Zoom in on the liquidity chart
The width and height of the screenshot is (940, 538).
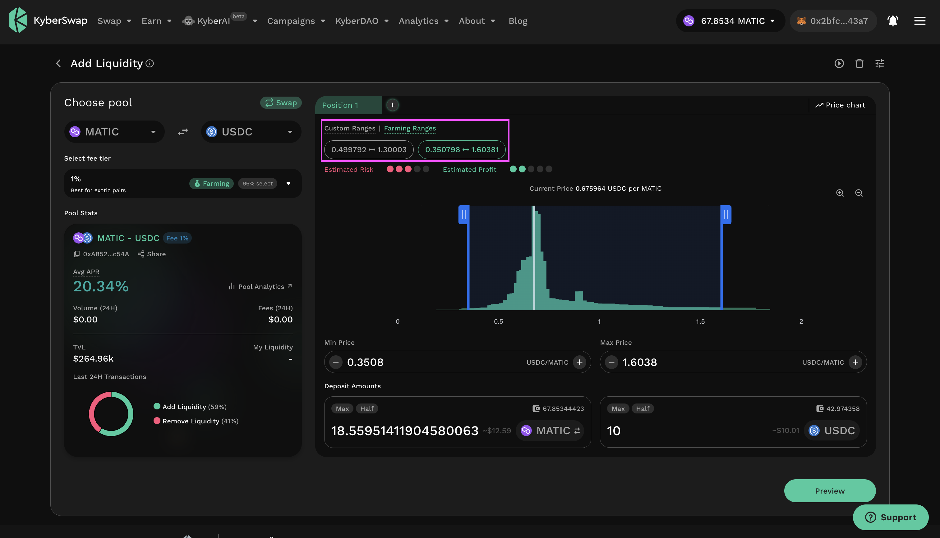pos(840,193)
